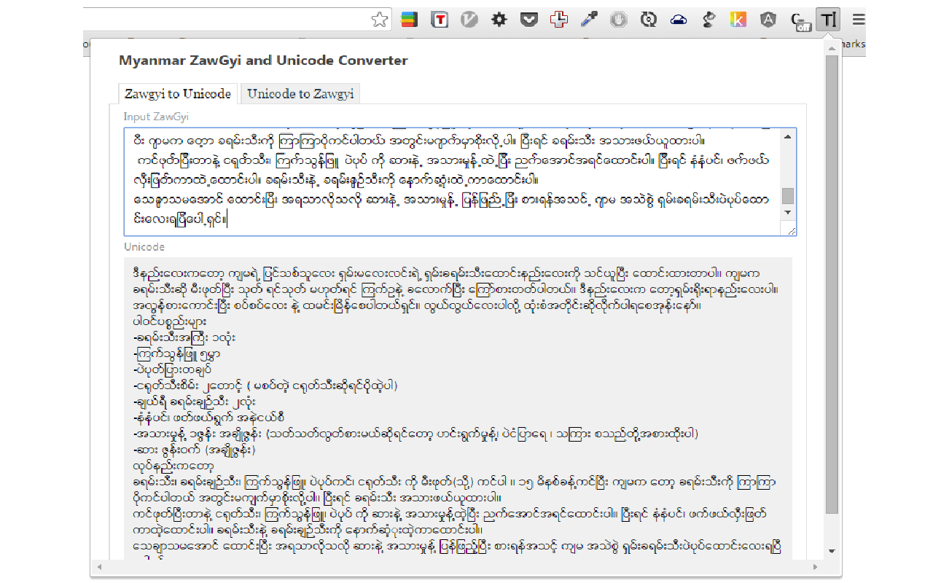Click the 'Input ZawGyi' label
The image size is (933, 583).
pos(157,117)
